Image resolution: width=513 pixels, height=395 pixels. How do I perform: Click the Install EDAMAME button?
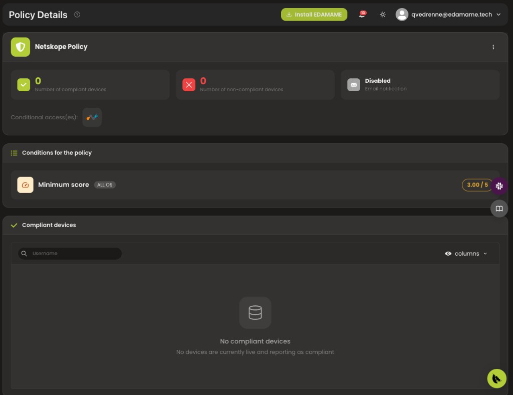314,15
